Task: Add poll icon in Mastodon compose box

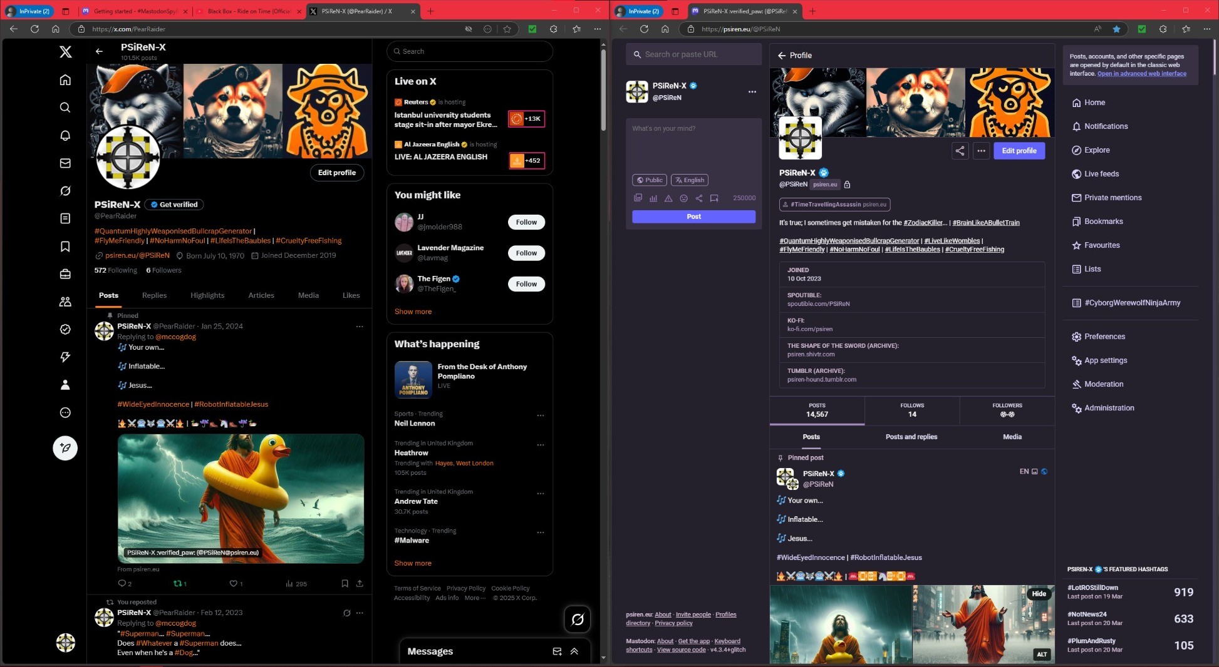Action: 653,198
